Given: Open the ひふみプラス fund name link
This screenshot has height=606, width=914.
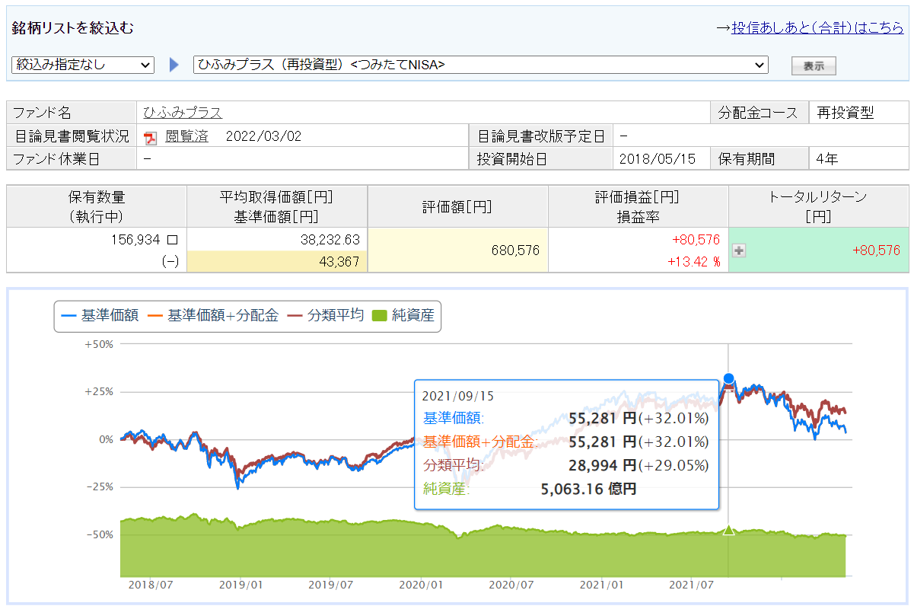Looking at the screenshot, I should coord(183,113).
